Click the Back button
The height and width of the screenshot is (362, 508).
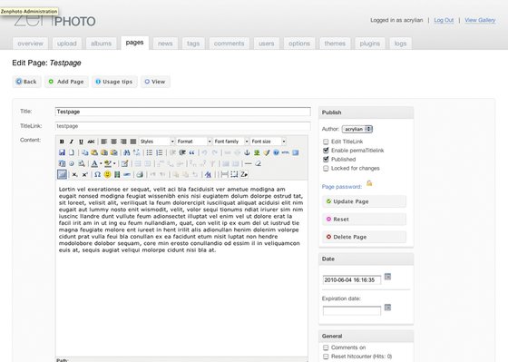26,82
